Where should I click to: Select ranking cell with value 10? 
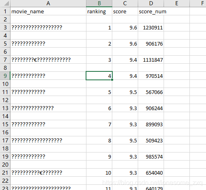99,173
